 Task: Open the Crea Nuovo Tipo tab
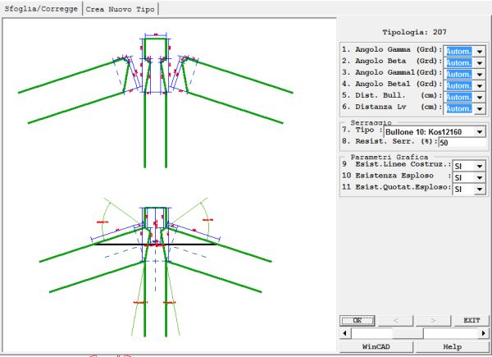121,8
